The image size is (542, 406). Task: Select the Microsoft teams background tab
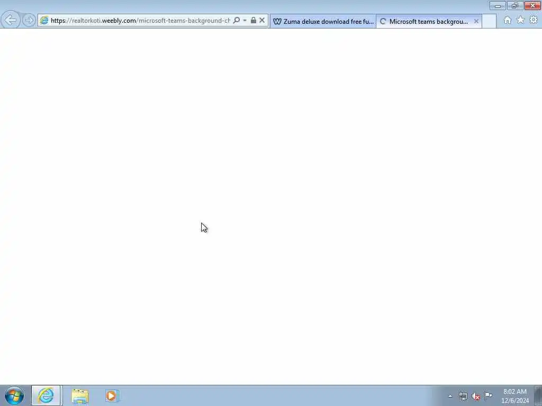(429, 21)
